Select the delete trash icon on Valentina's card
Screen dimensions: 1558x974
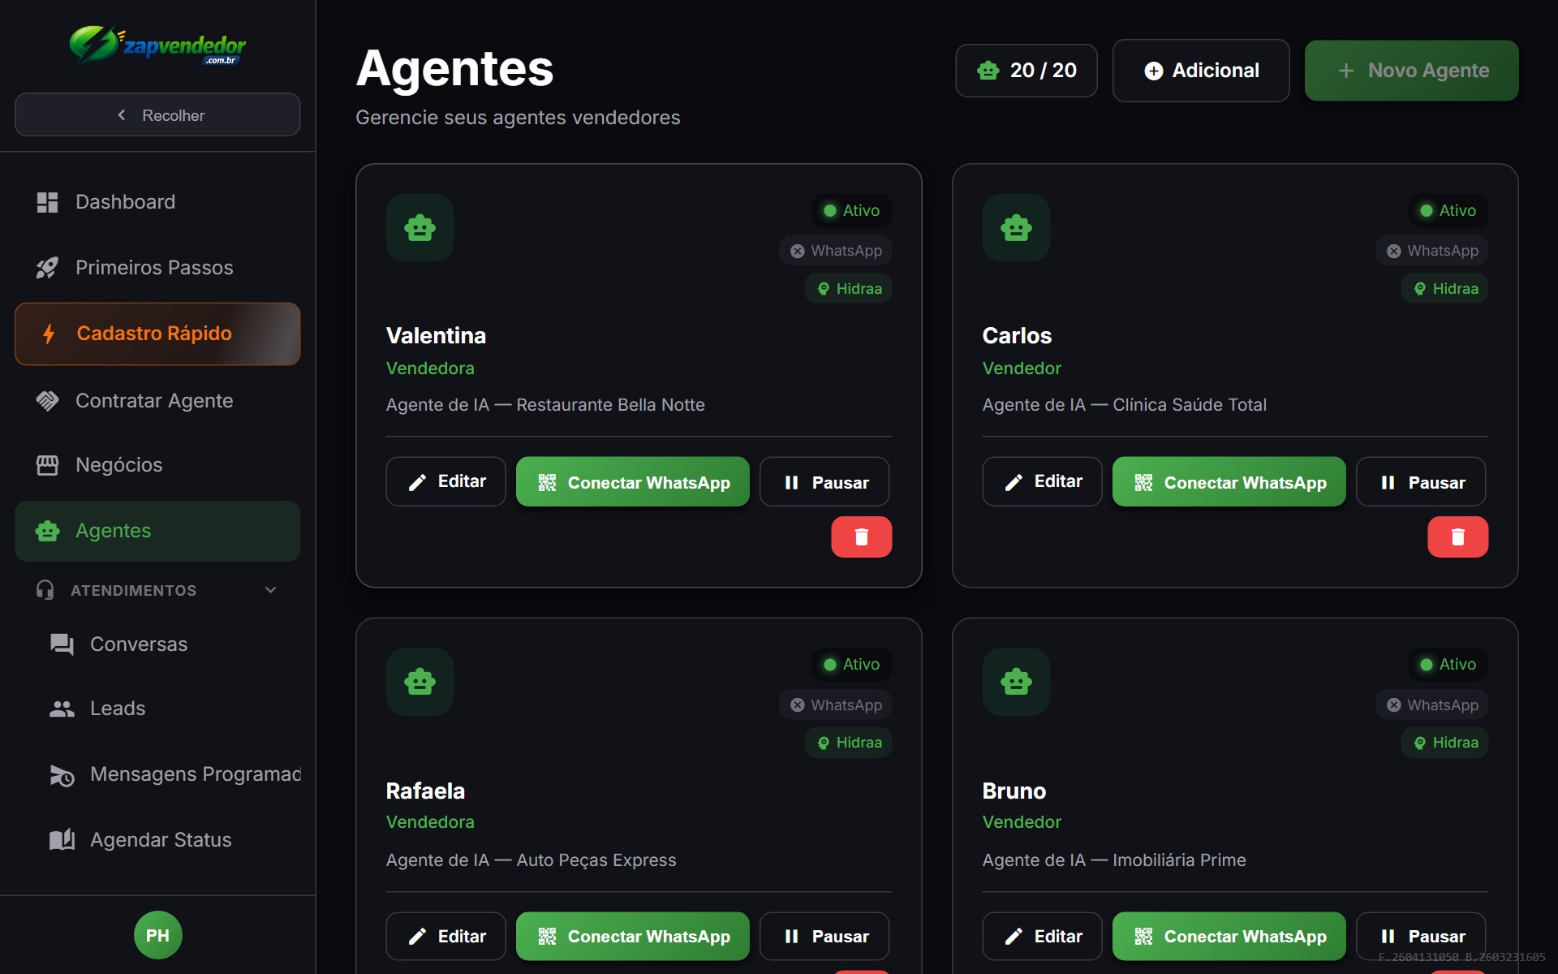[x=862, y=537]
